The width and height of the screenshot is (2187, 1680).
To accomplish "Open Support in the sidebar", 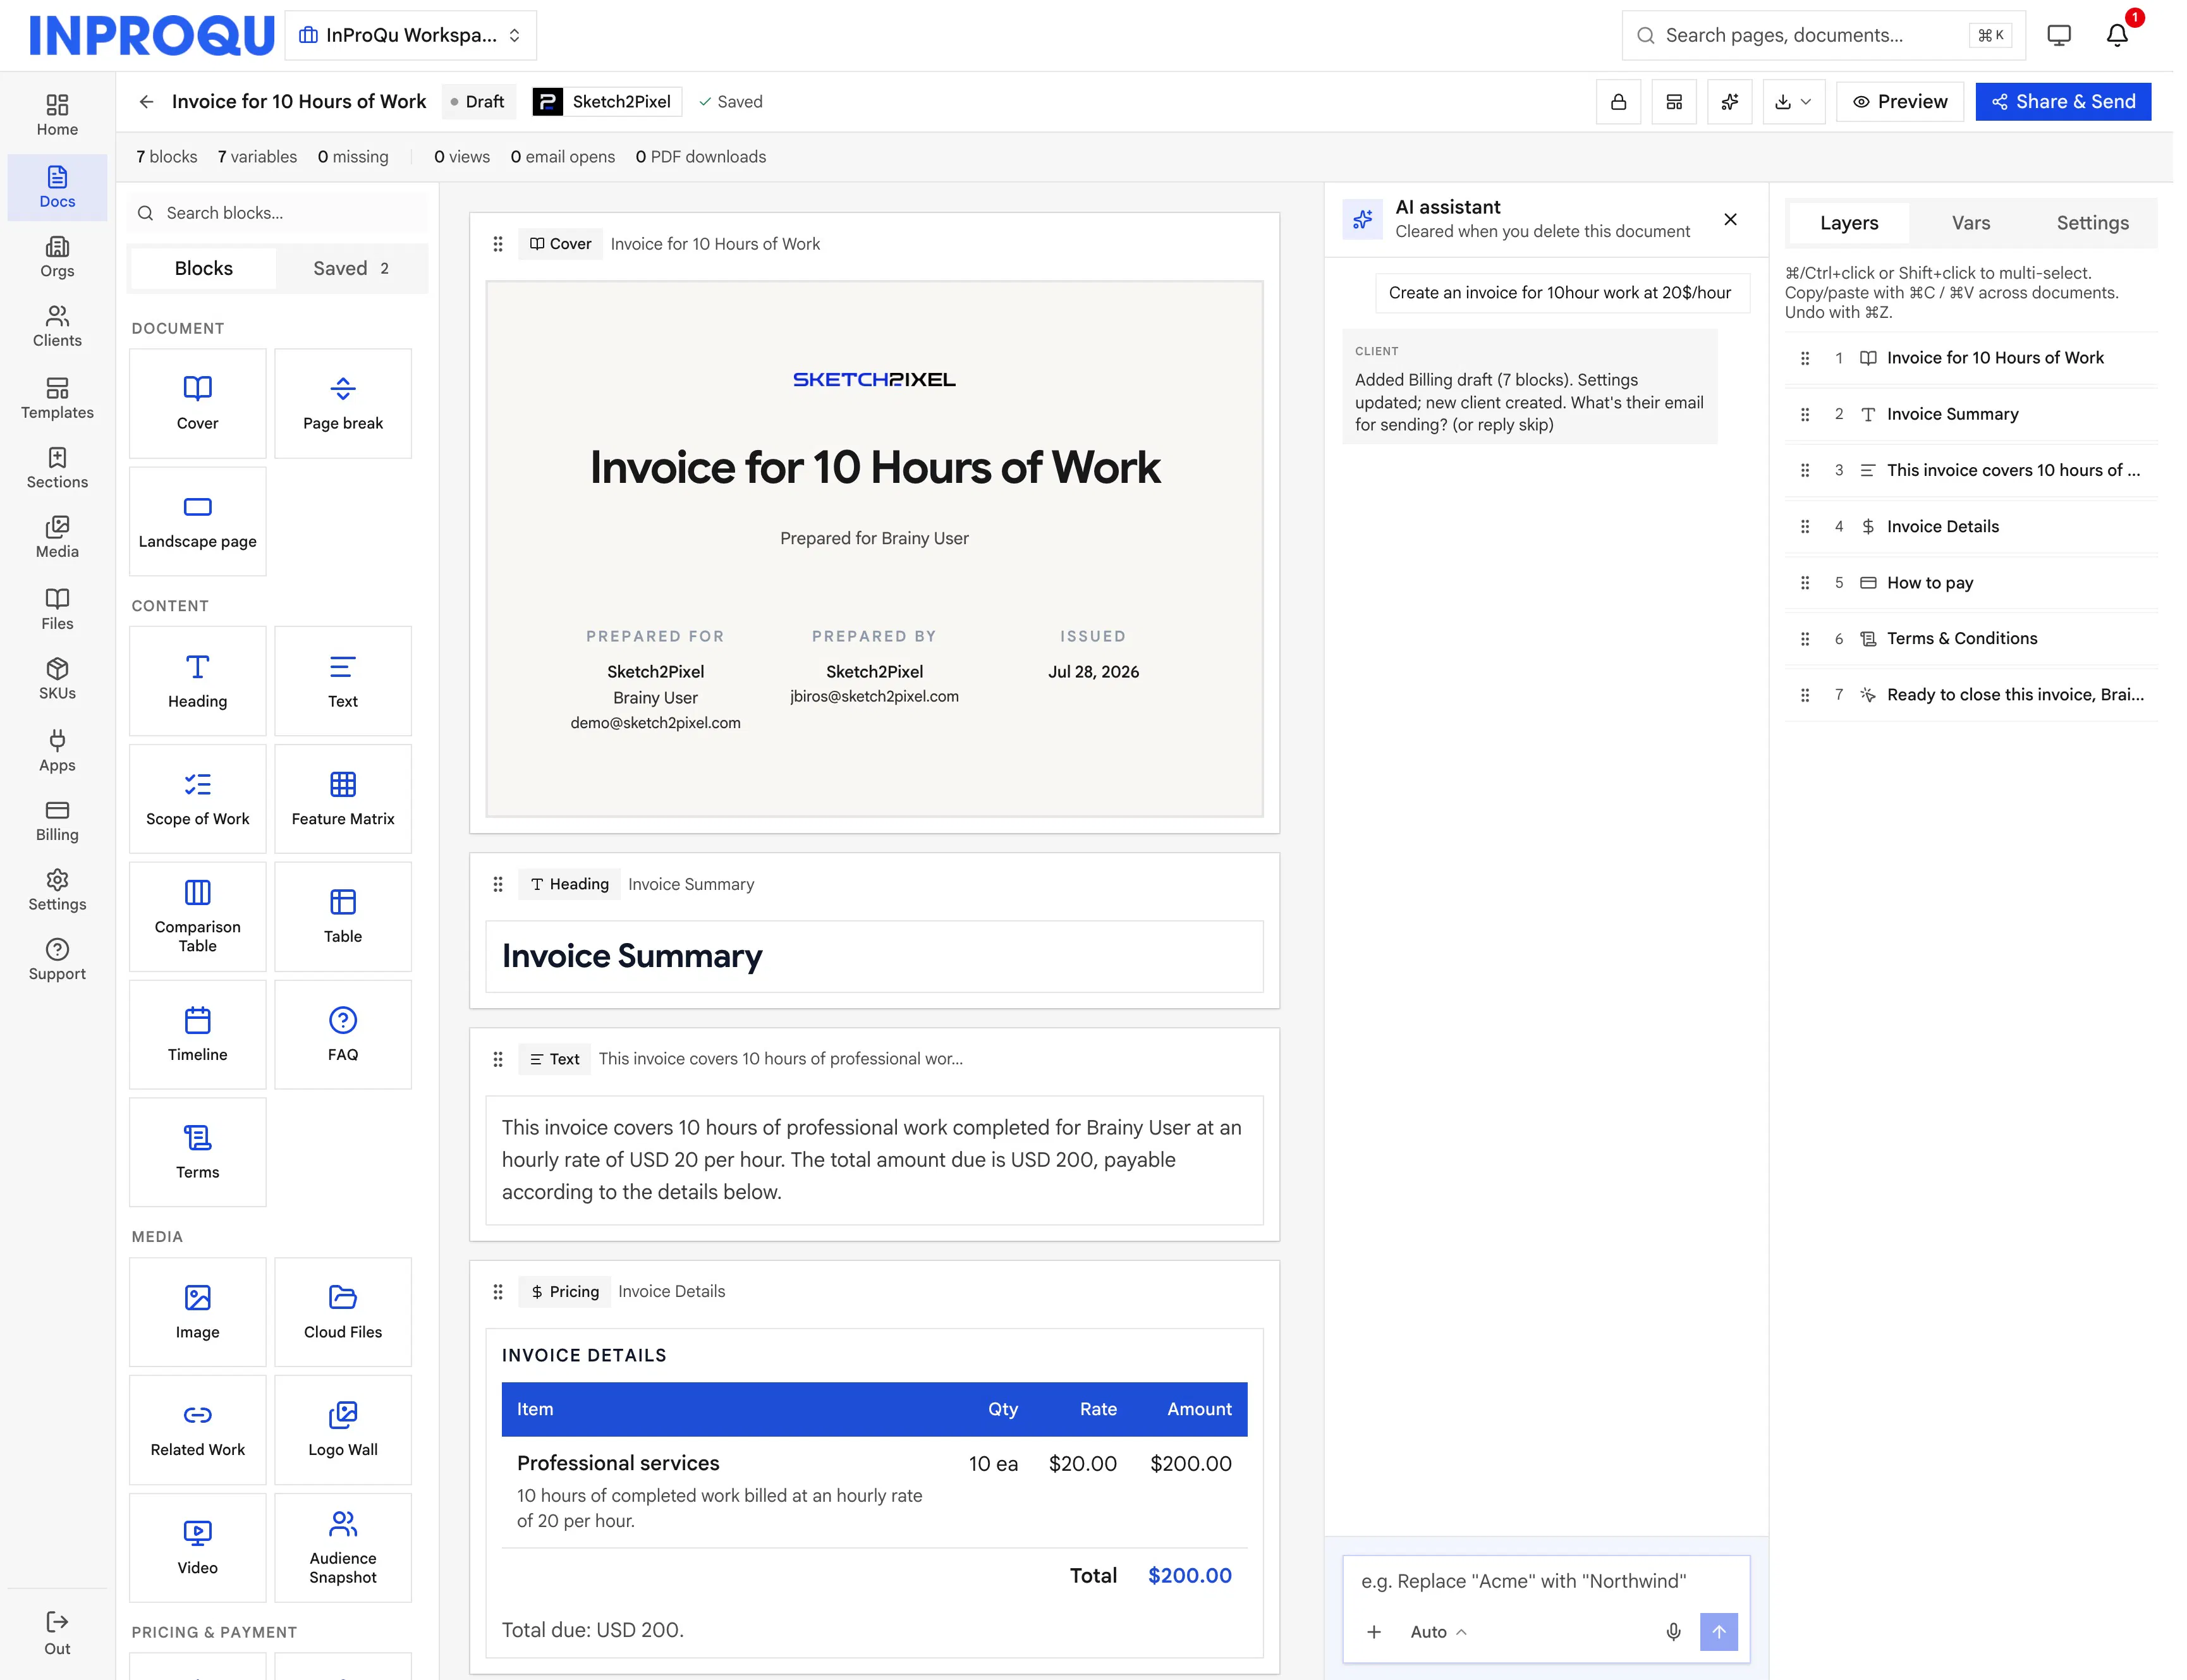I will pyautogui.click(x=57, y=960).
